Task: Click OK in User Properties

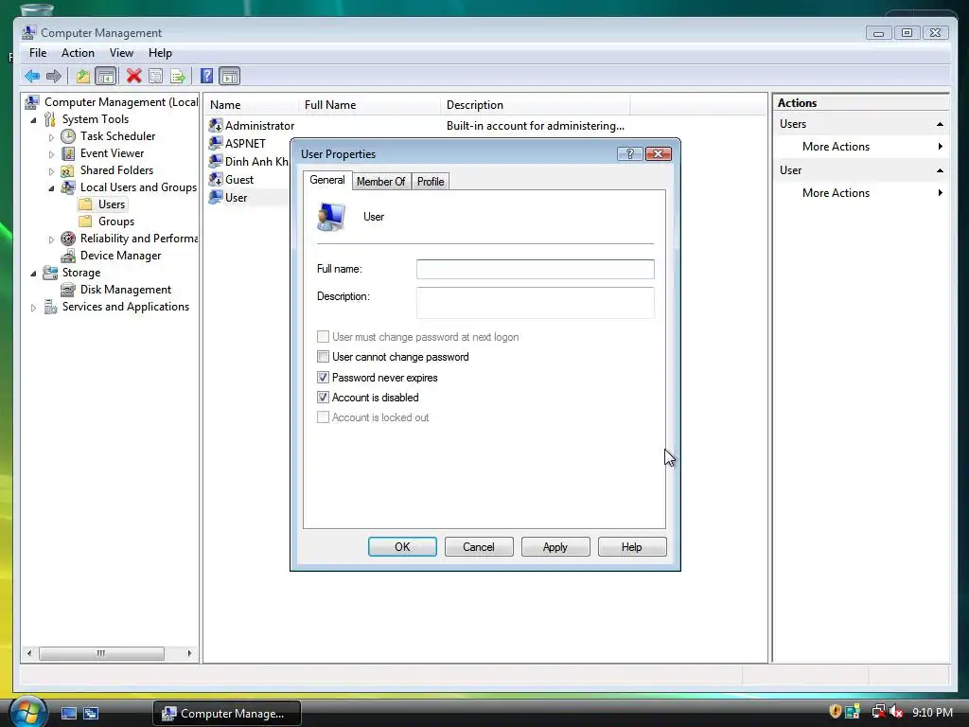Action: click(x=402, y=547)
